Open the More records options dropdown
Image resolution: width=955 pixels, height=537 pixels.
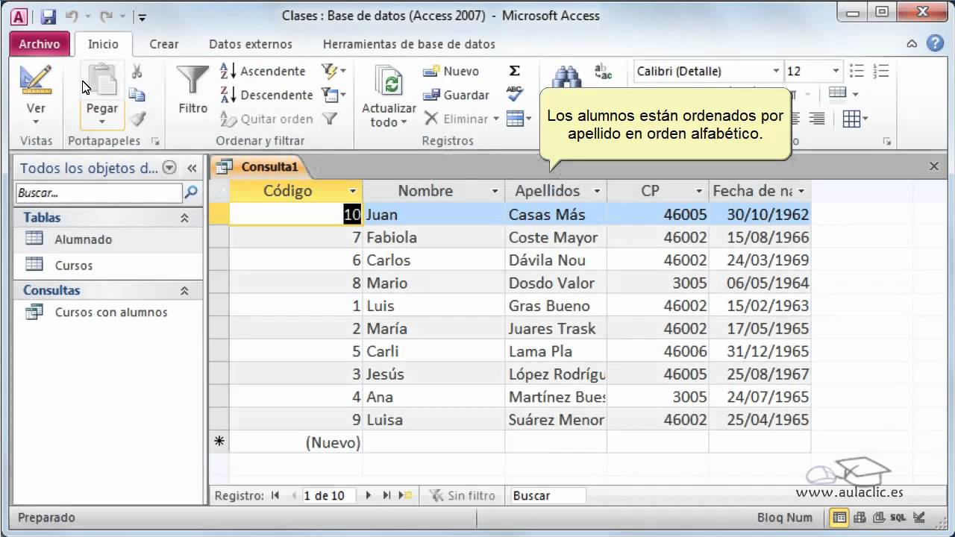519,119
